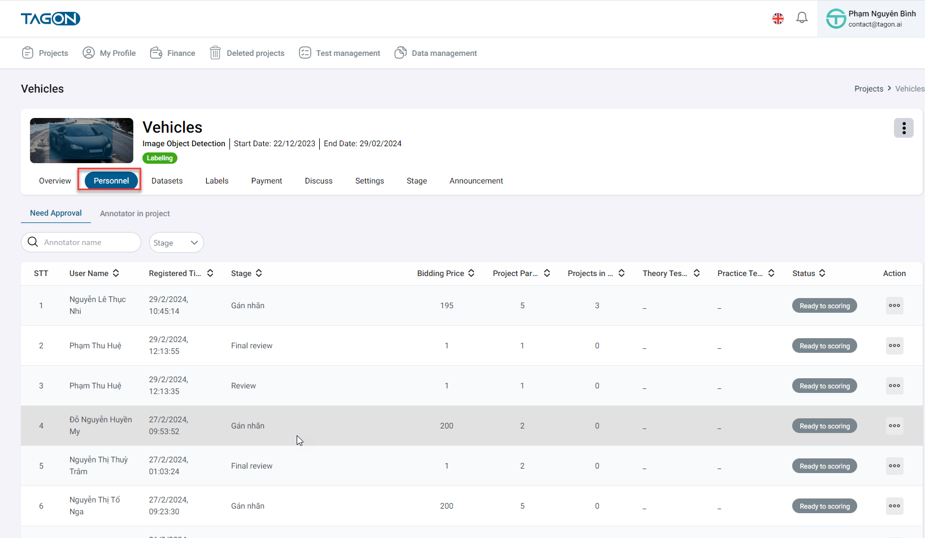
Task: Open row actions for Đỗ Nguyễn Huyền My
Action: click(x=894, y=426)
